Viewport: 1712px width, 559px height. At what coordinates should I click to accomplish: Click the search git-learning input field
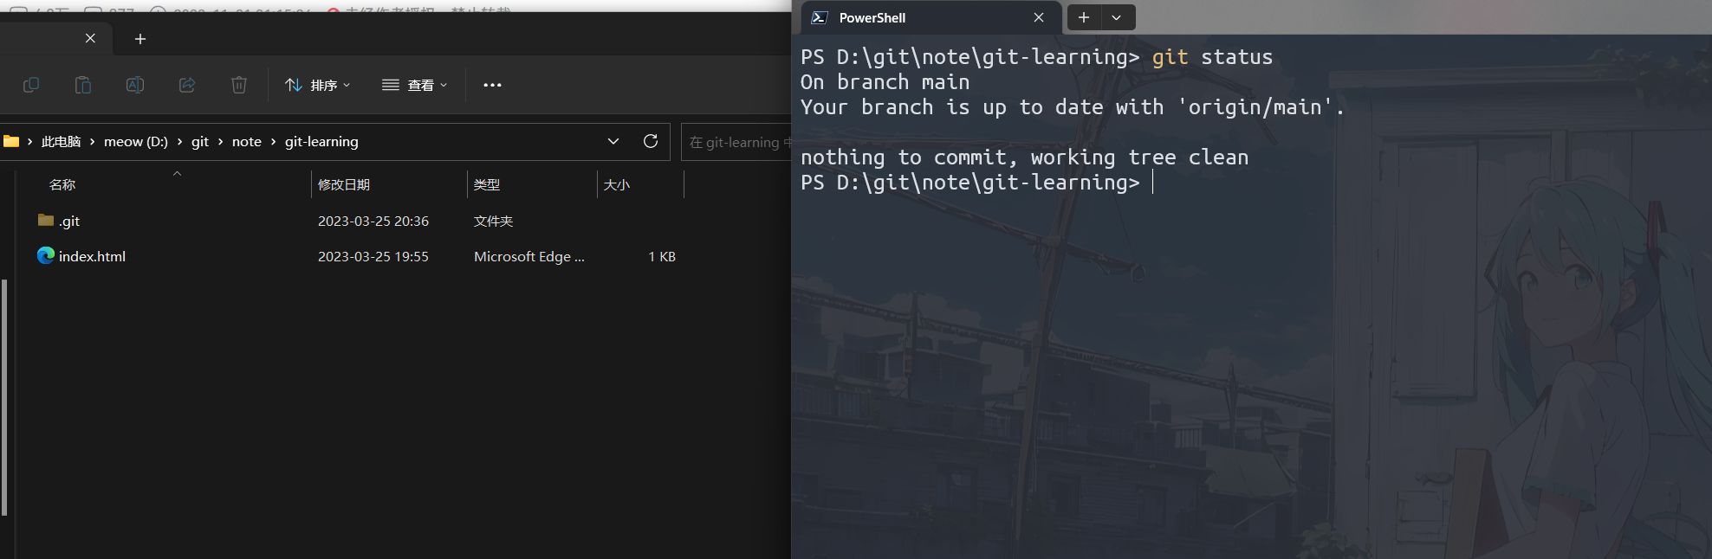click(x=738, y=142)
